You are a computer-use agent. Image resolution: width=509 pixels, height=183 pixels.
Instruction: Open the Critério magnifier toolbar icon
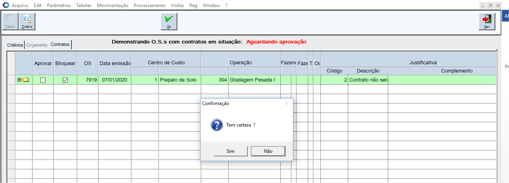pos(27,21)
